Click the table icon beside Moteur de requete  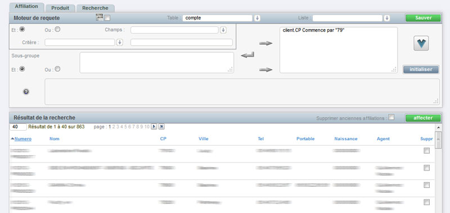(x=100, y=17)
